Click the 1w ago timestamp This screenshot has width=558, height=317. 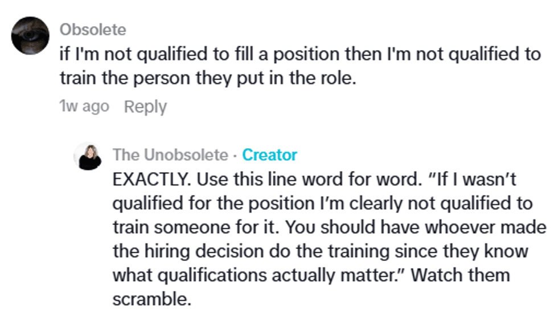[x=84, y=107]
